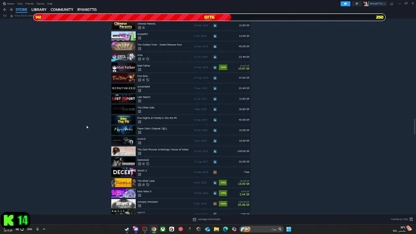
Task: Click the Free price label for Deceit 2
Action: point(247,172)
